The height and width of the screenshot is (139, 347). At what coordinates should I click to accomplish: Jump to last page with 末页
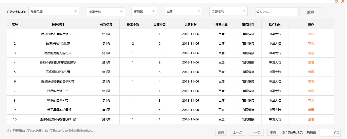click(273, 132)
